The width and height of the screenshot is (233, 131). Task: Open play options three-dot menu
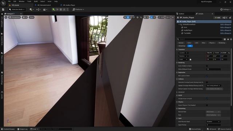click(68, 9)
